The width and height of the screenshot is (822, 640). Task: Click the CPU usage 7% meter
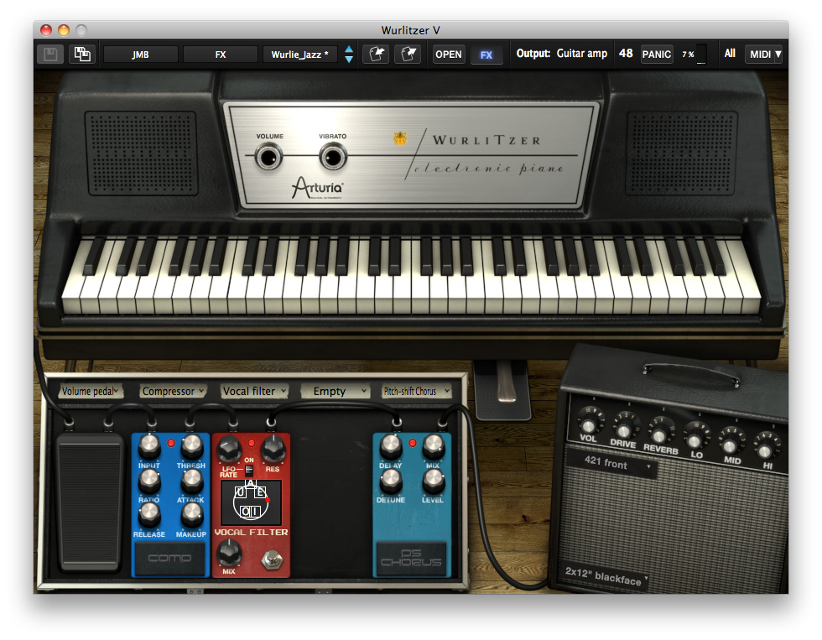click(694, 55)
